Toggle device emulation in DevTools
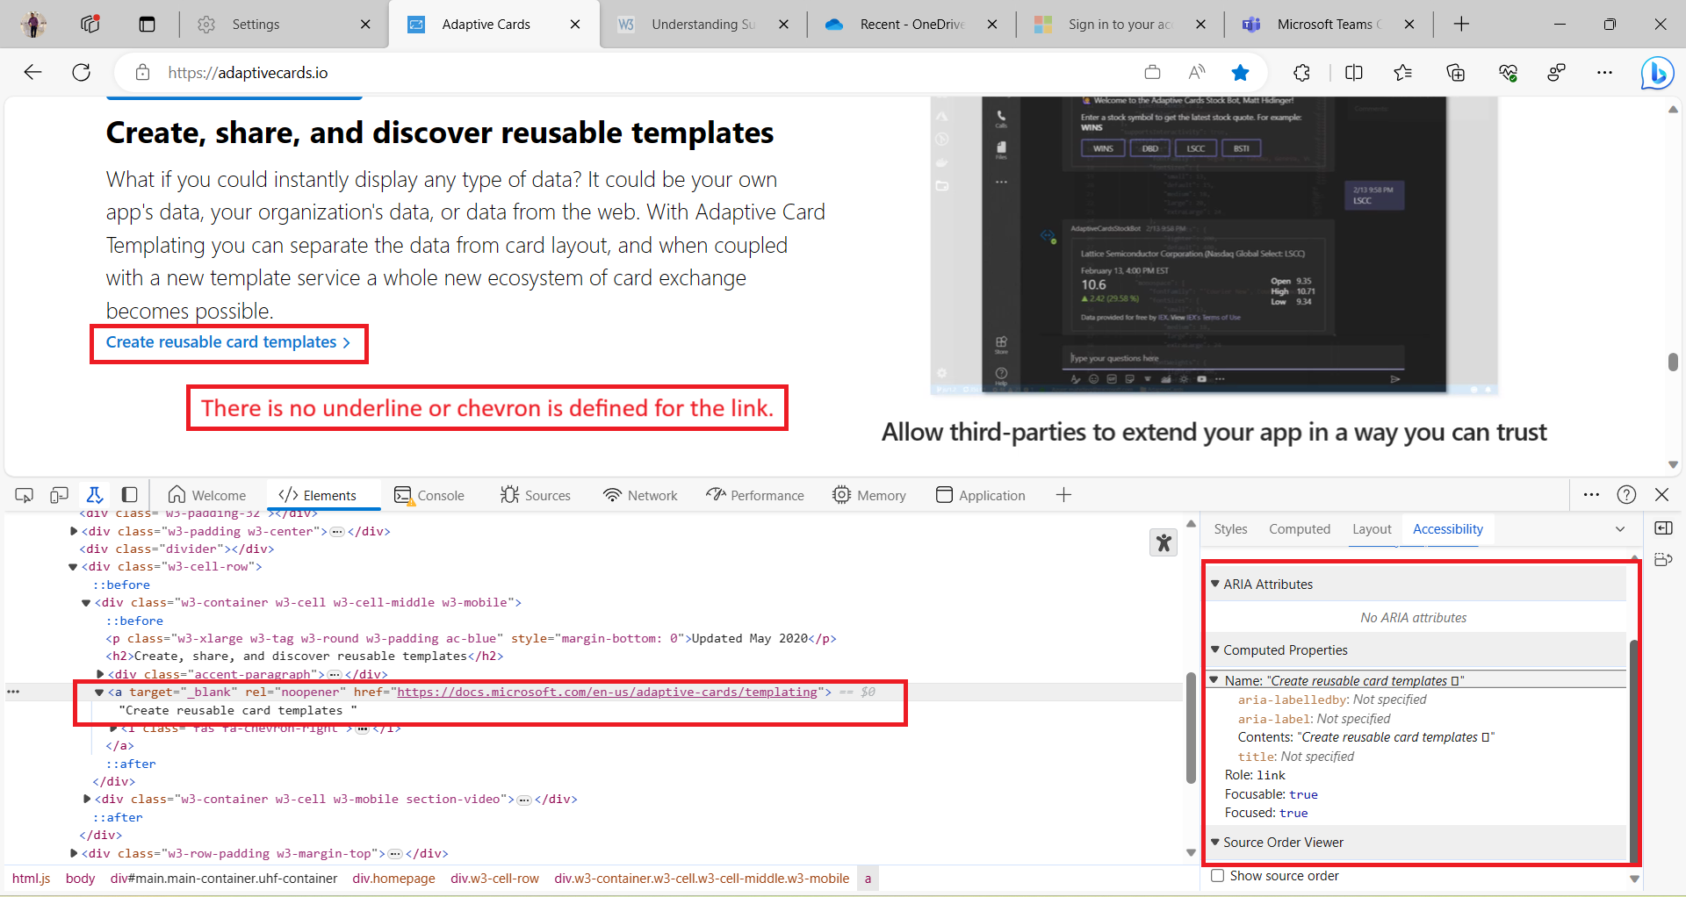 59,495
